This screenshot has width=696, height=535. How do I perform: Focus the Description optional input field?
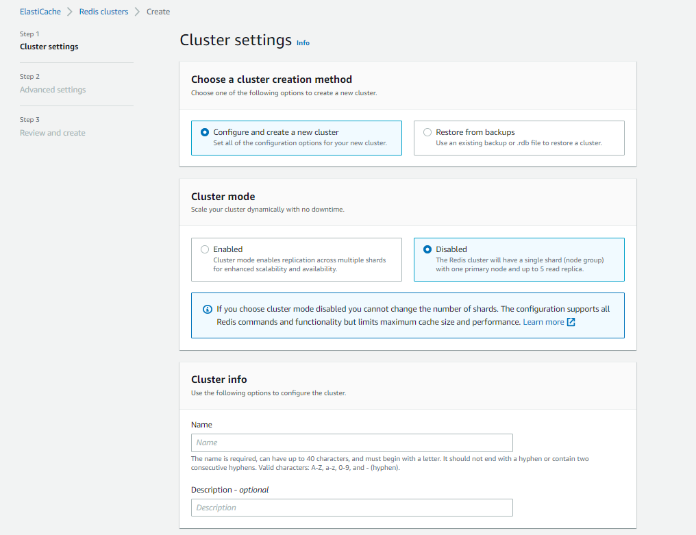352,508
